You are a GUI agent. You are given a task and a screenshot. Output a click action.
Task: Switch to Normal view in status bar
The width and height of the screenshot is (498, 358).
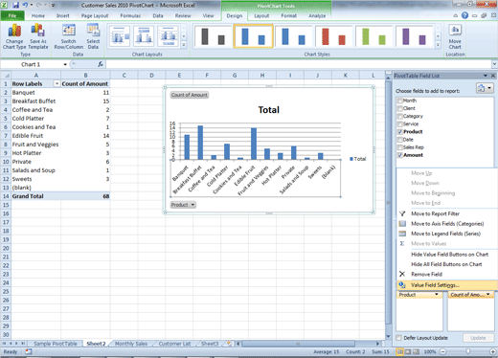399,351
